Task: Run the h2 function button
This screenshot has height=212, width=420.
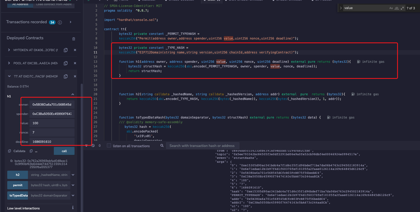Action: coord(18,175)
